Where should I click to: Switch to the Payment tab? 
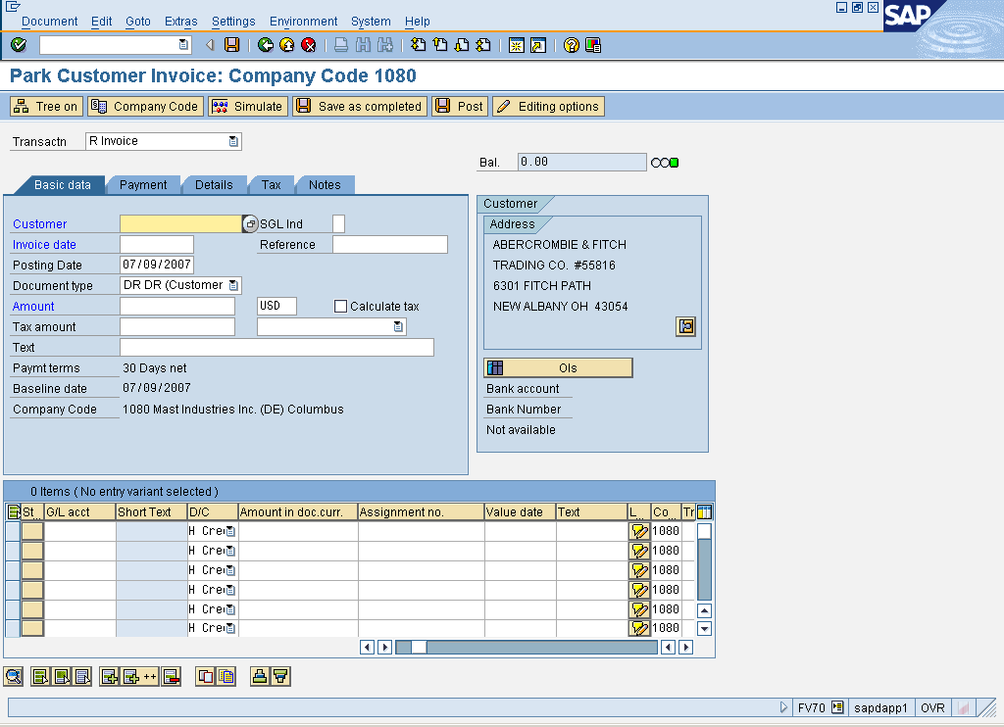point(143,185)
